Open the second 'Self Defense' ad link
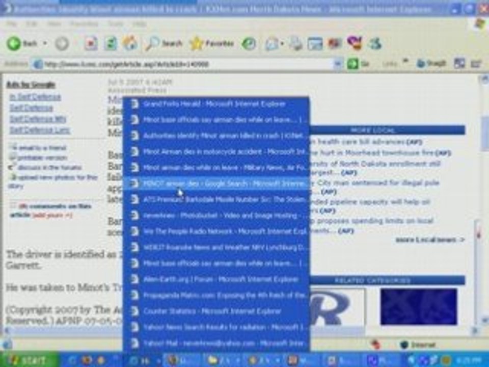The height and width of the screenshot is (367, 489). tap(31, 108)
